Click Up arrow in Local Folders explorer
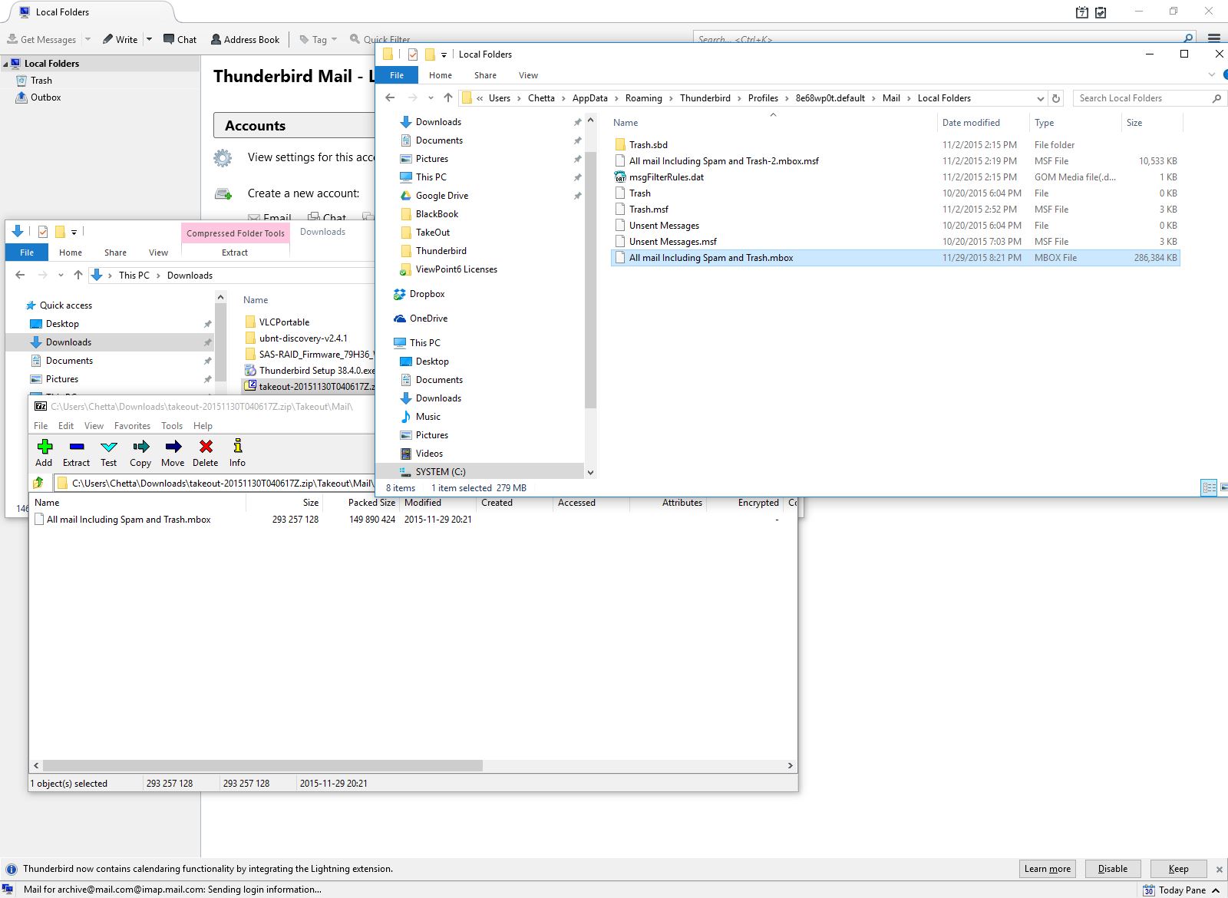 point(448,98)
